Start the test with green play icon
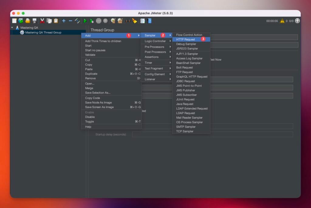This screenshot has height=208, width=311. (x=85, y=21)
